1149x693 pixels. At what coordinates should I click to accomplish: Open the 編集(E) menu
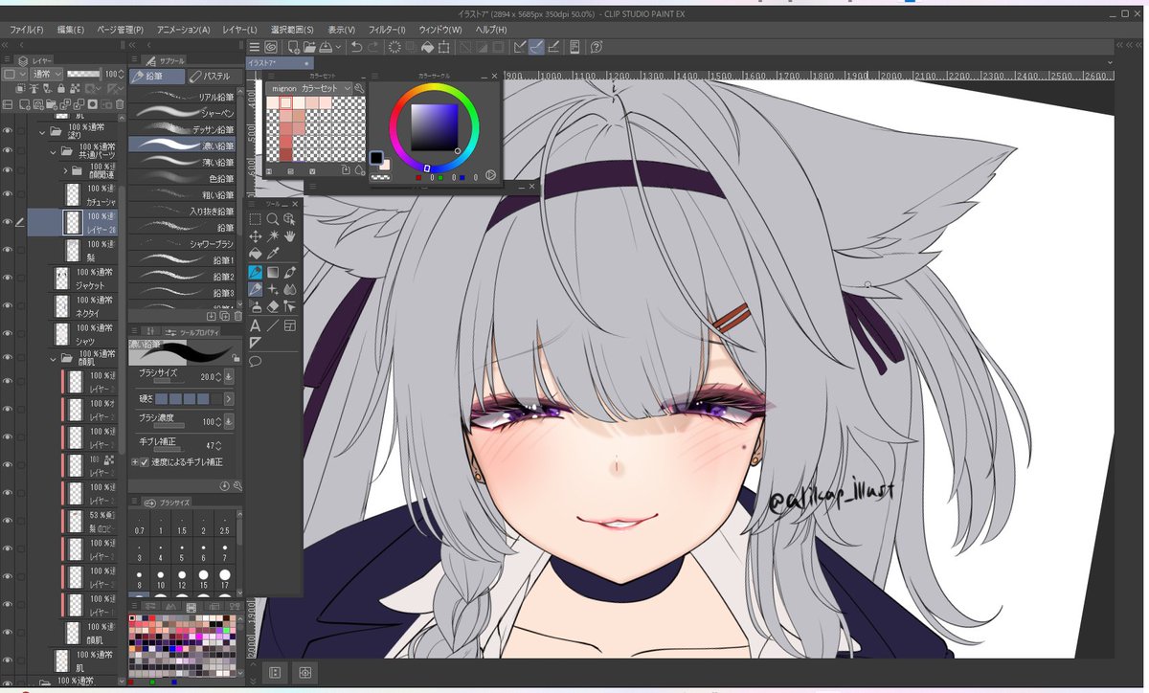(x=71, y=30)
